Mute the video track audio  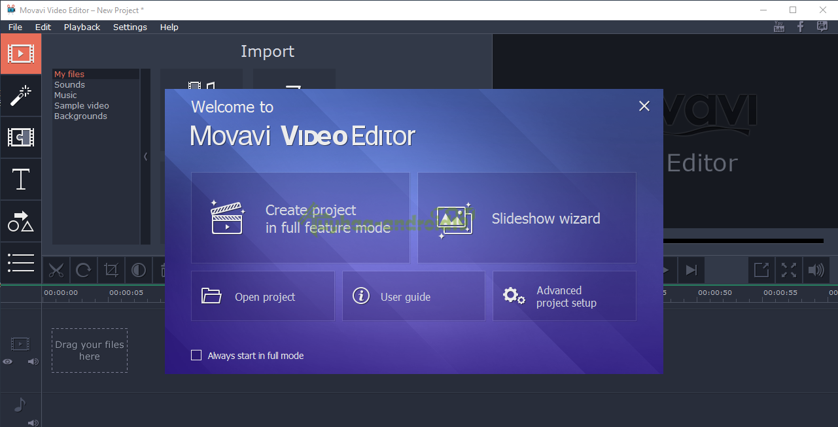tap(33, 361)
